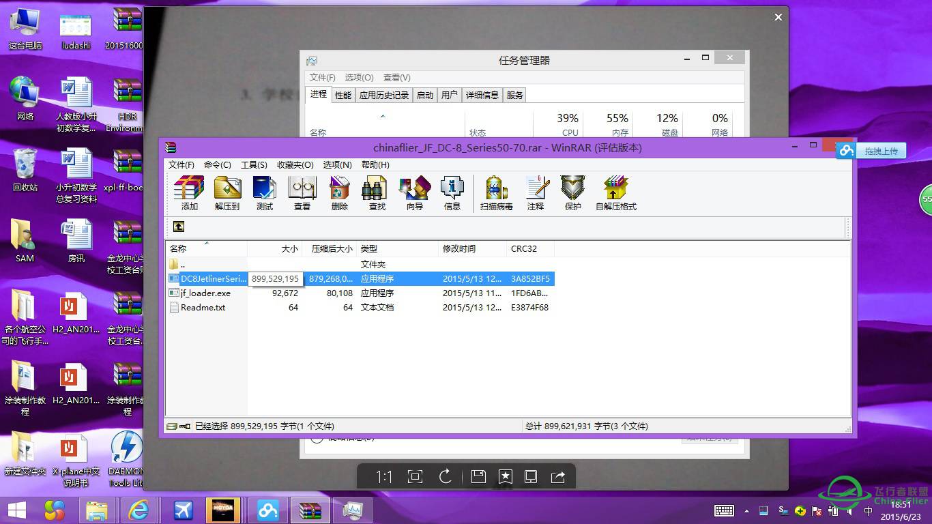The height and width of the screenshot is (524, 932).
Task: Open the 文件(F) menu in WinRAR
Action: (181, 164)
